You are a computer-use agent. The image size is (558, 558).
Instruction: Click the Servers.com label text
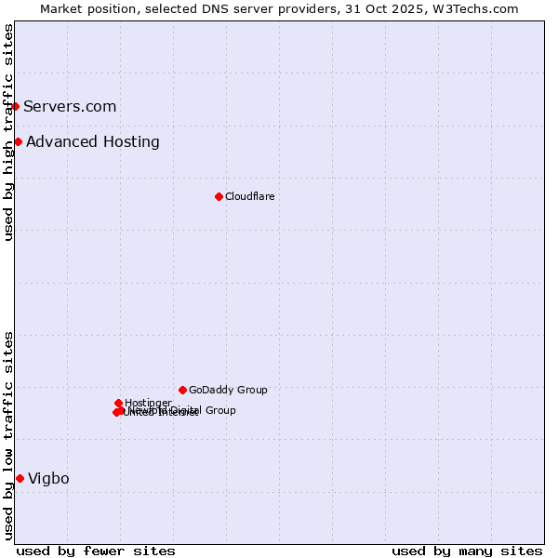pyautogui.click(x=70, y=107)
